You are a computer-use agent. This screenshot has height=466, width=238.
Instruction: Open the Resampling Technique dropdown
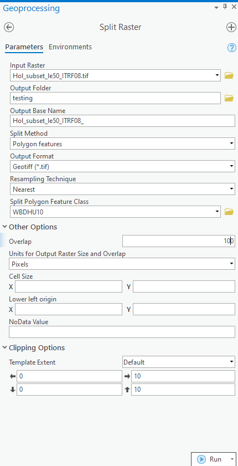122,189
